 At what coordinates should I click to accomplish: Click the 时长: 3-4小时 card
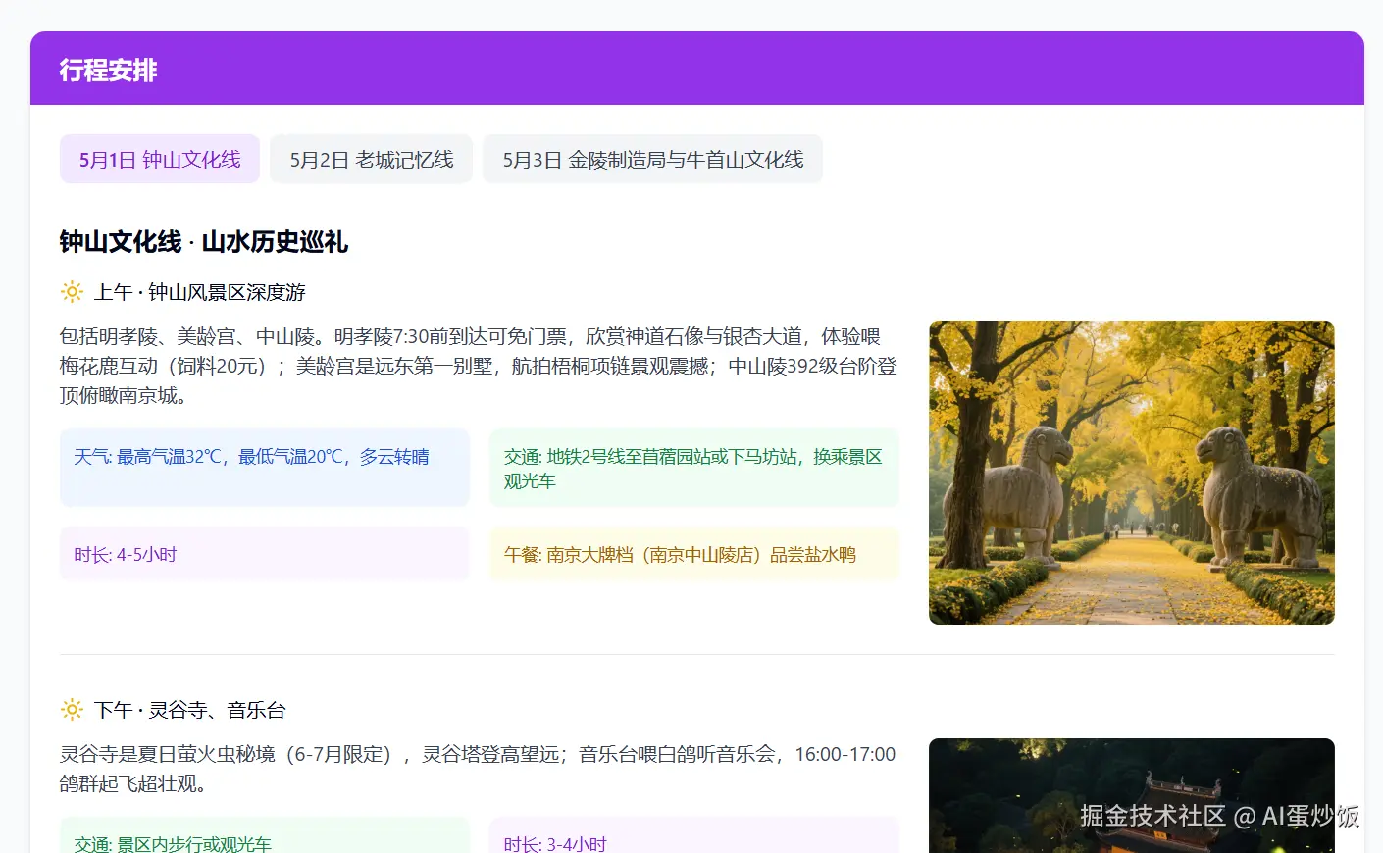click(694, 835)
